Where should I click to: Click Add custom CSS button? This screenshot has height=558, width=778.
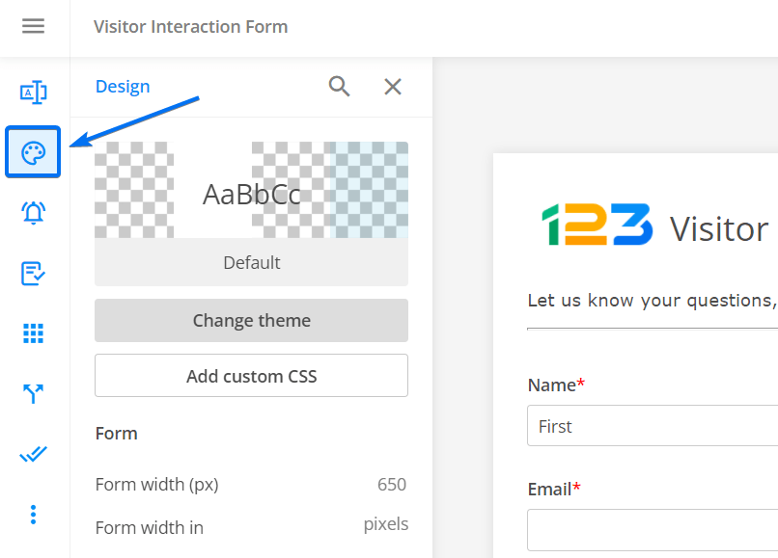(x=251, y=376)
